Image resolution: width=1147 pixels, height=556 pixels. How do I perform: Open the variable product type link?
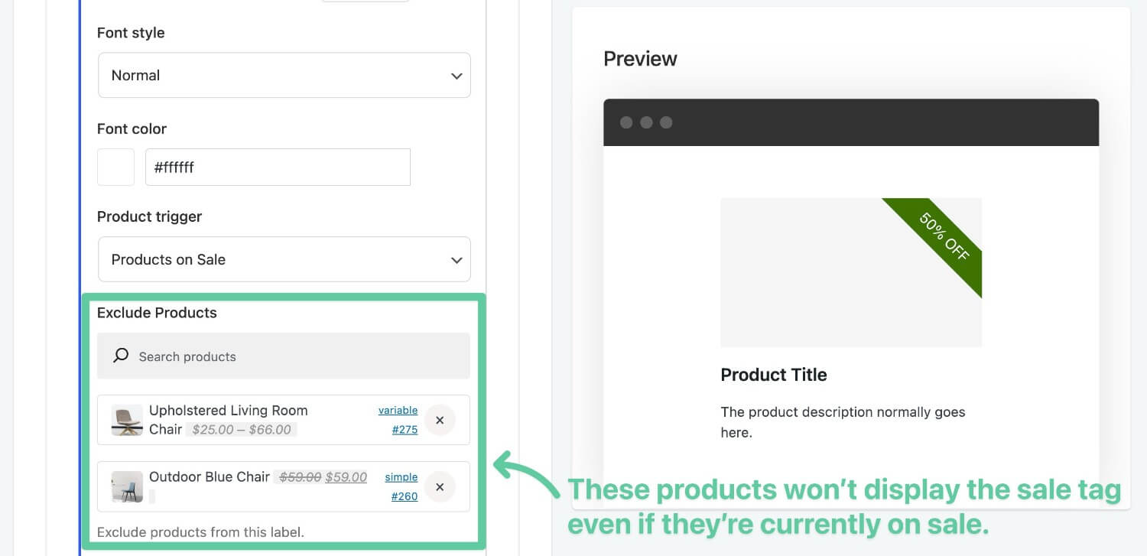point(398,410)
